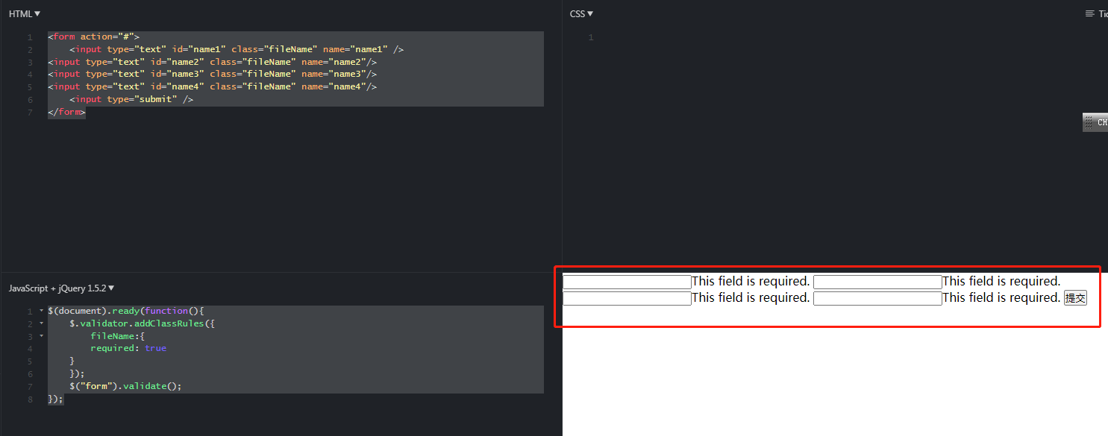Collapse the addClassRules fold on line 2
1108x436 pixels.
coord(41,323)
